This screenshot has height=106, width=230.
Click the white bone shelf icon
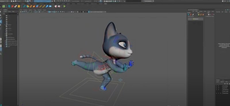pos(16,6)
